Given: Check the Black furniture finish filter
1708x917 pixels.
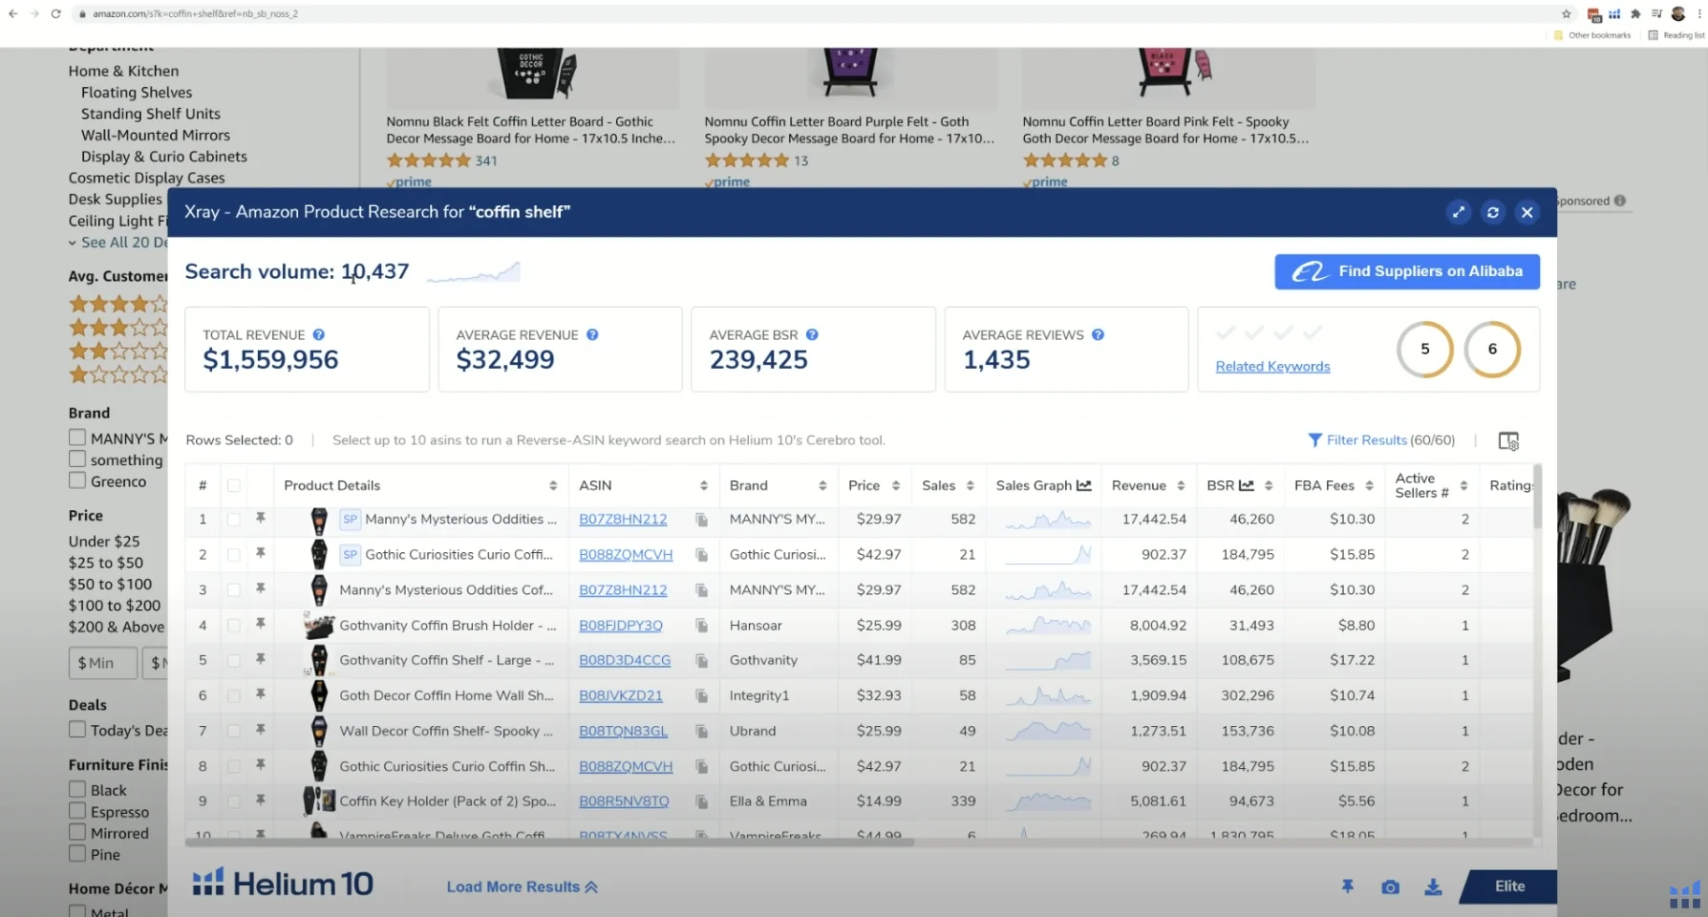Looking at the screenshot, I should click(77, 789).
